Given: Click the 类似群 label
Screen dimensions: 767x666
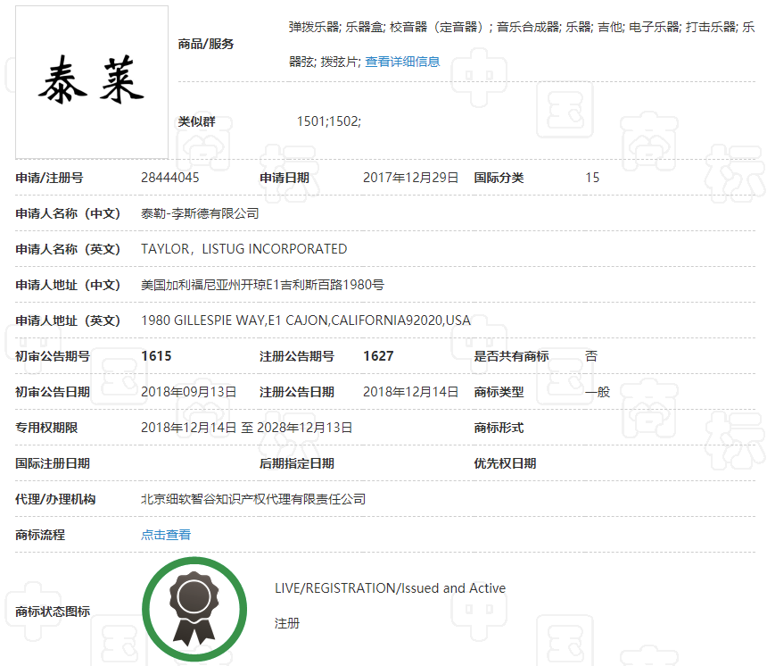Looking at the screenshot, I should [196, 121].
